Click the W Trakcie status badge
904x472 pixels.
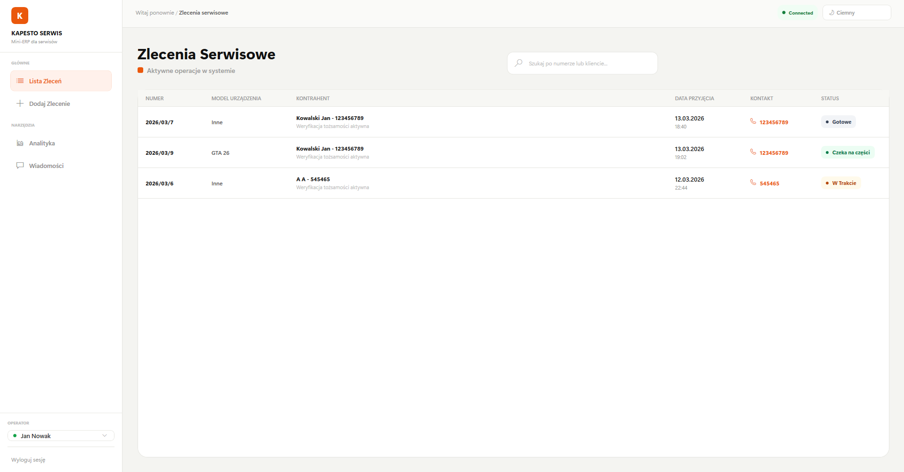pyautogui.click(x=840, y=183)
